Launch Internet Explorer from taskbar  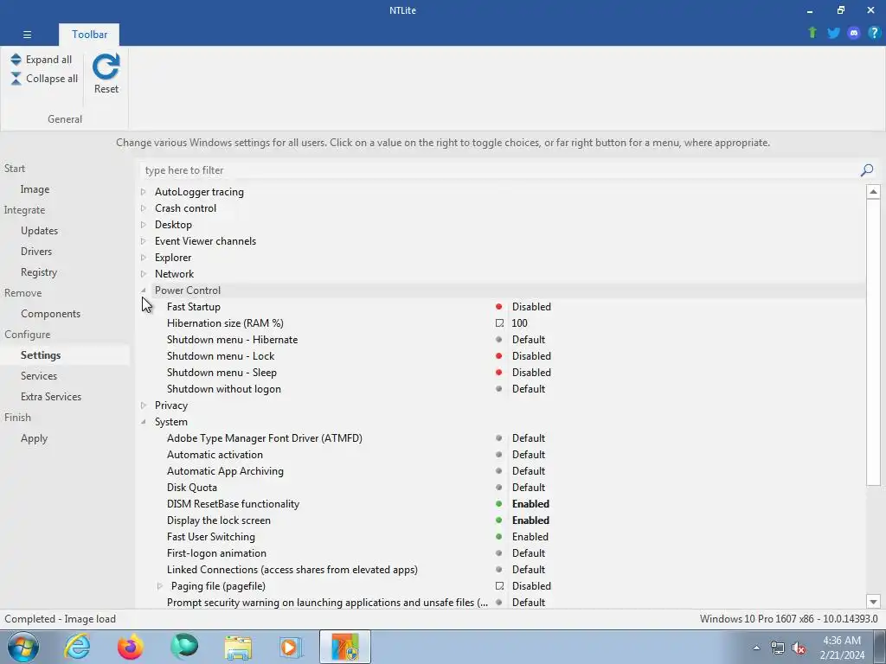(x=77, y=647)
